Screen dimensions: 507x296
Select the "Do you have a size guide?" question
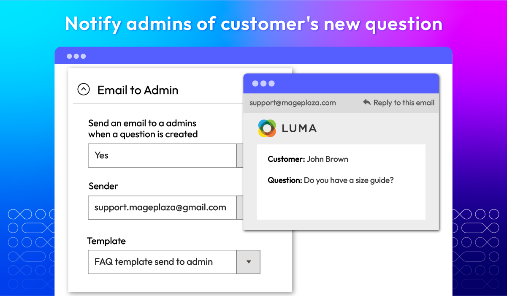tap(349, 180)
